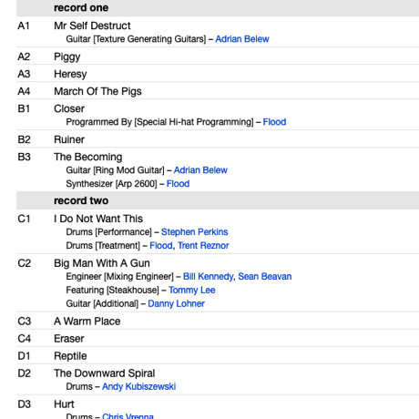Open Tommy Lee artist link

point(192,291)
